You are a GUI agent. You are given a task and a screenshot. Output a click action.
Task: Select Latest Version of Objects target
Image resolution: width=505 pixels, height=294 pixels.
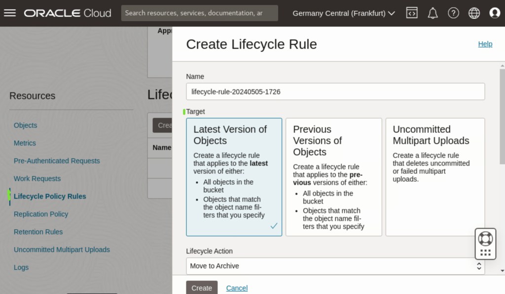234,176
